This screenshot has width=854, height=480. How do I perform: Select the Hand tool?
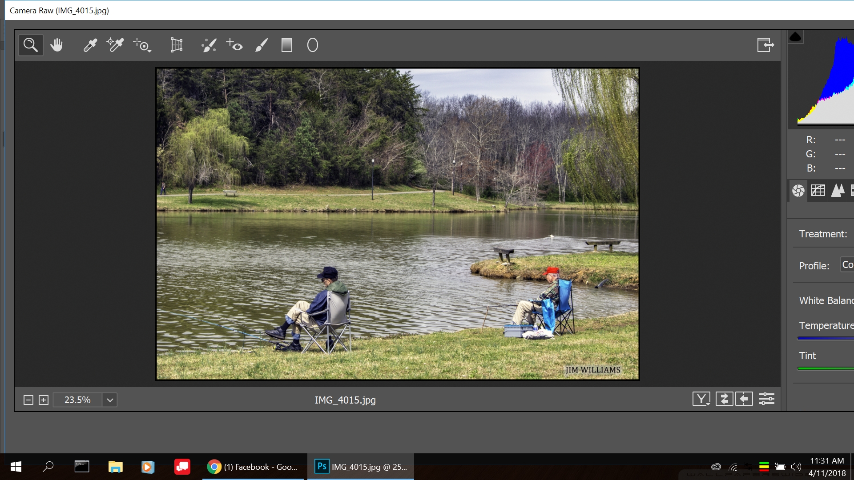(56, 45)
